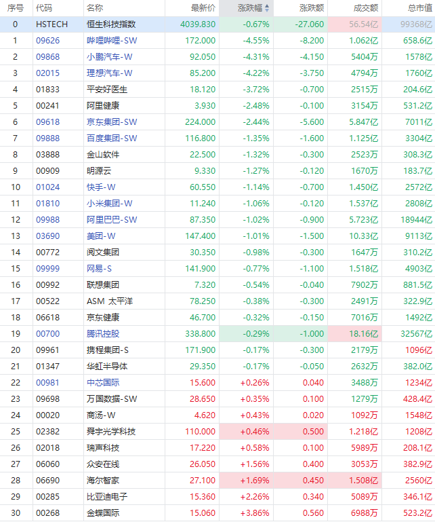This screenshot has width=435, height=522.
Task: Open 阿里巴巴-SW stock link
Action: [x=112, y=220]
